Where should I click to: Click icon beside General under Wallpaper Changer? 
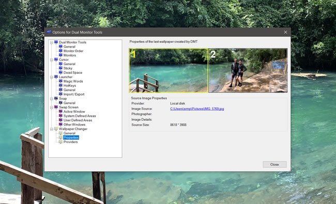[x=60, y=133]
